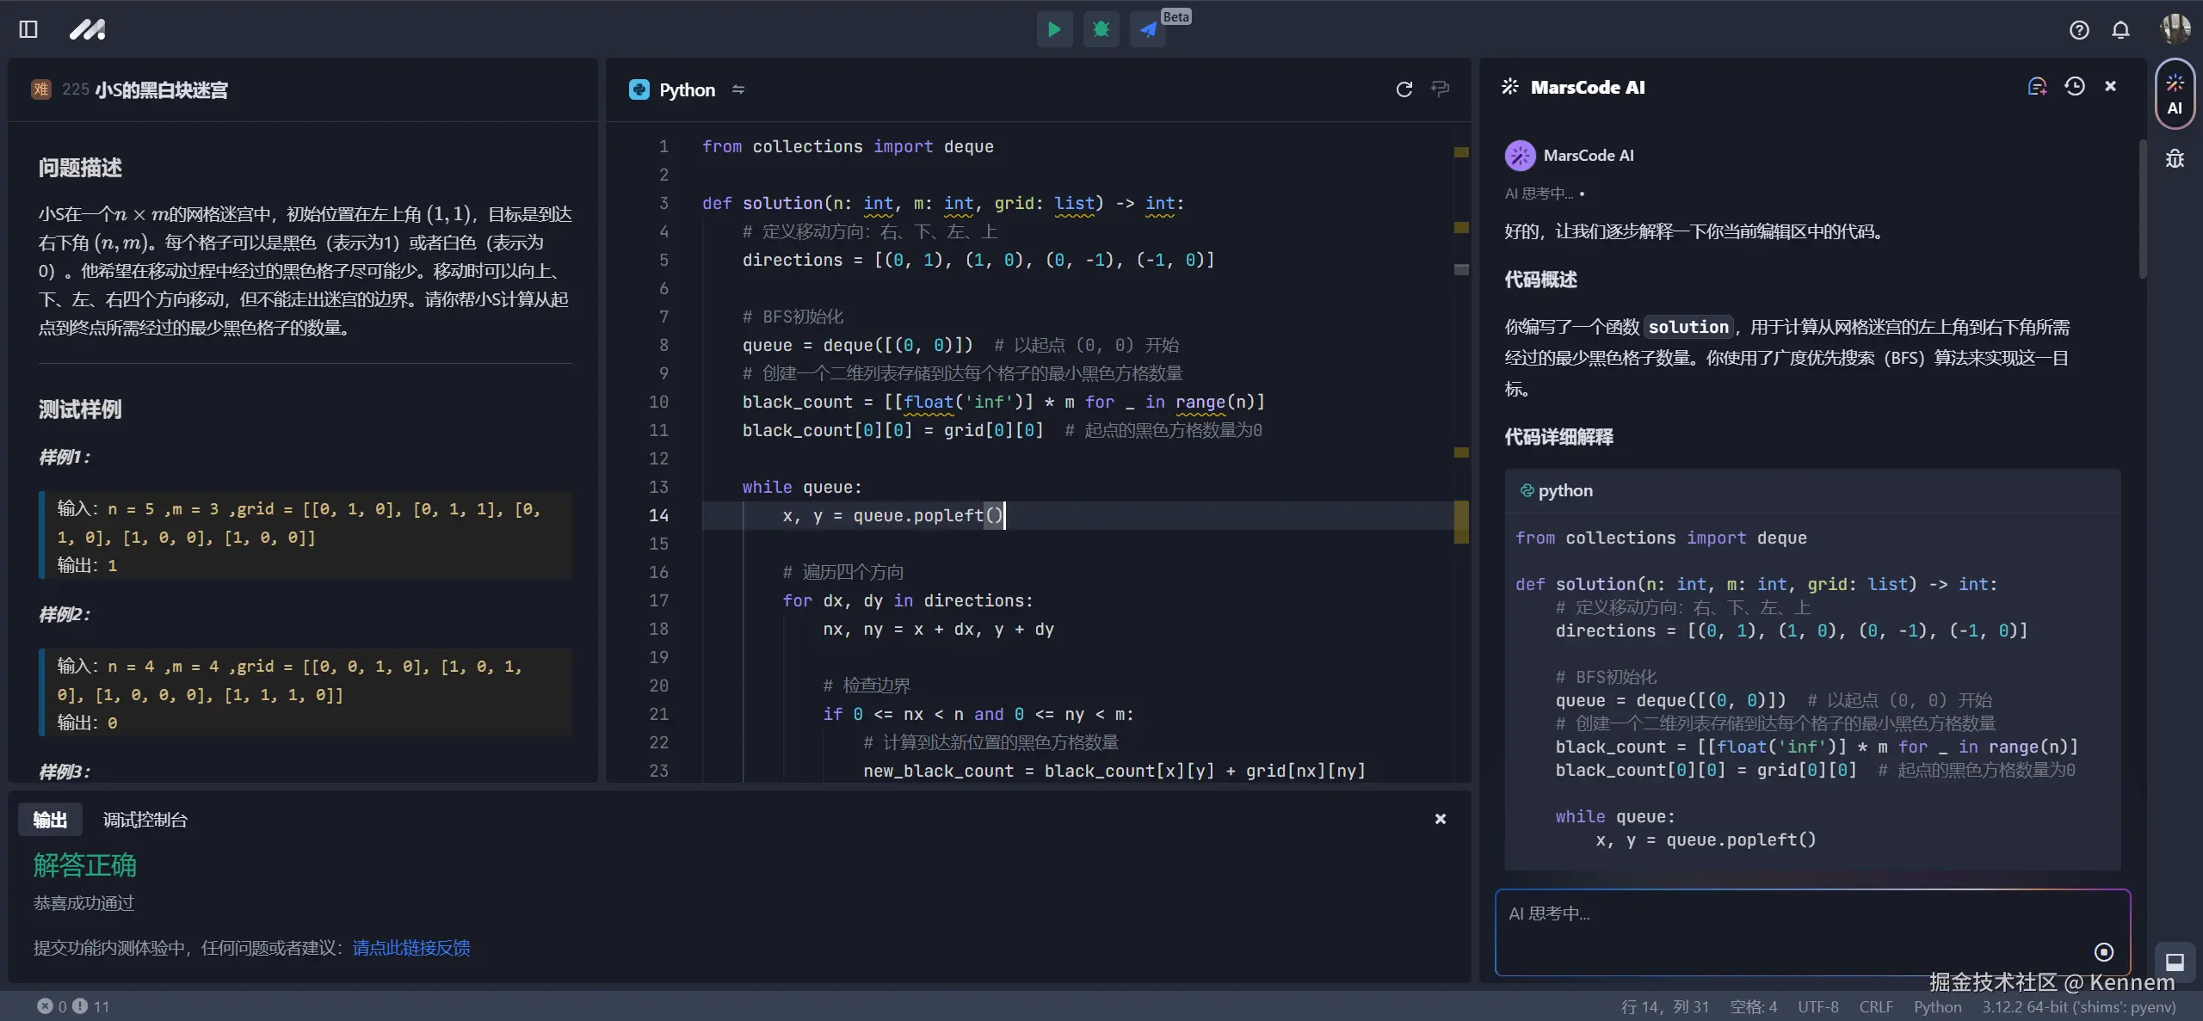This screenshot has height=1021, width=2203.
Task: Toggle the left sidebar panel icon
Action: [28, 30]
